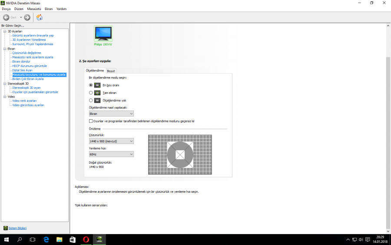
Task: Click the scrollbar up arrow in main panel
Action: coord(388,26)
